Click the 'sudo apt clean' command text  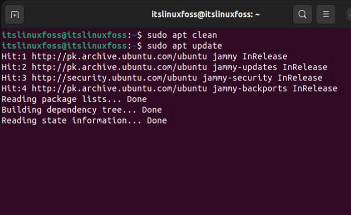point(182,35)
